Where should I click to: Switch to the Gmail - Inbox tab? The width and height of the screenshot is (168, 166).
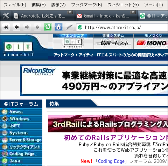point(106,16)
